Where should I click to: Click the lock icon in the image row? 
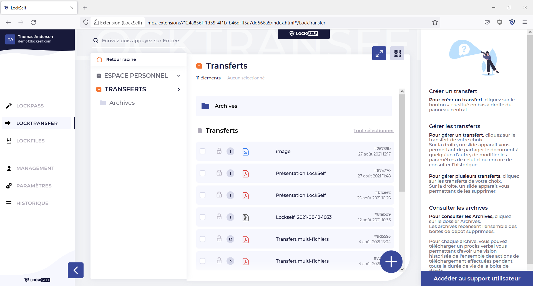219,151
